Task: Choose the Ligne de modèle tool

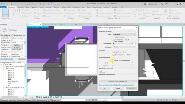Action: tap(84, 13)
